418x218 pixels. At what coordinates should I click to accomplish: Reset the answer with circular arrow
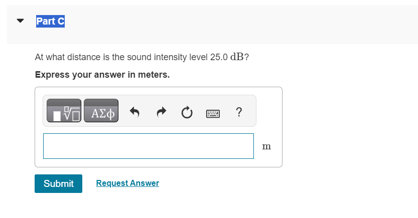[187, 112]
